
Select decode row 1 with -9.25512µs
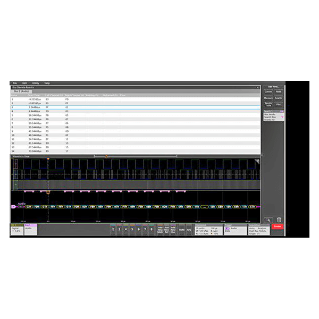136,99
